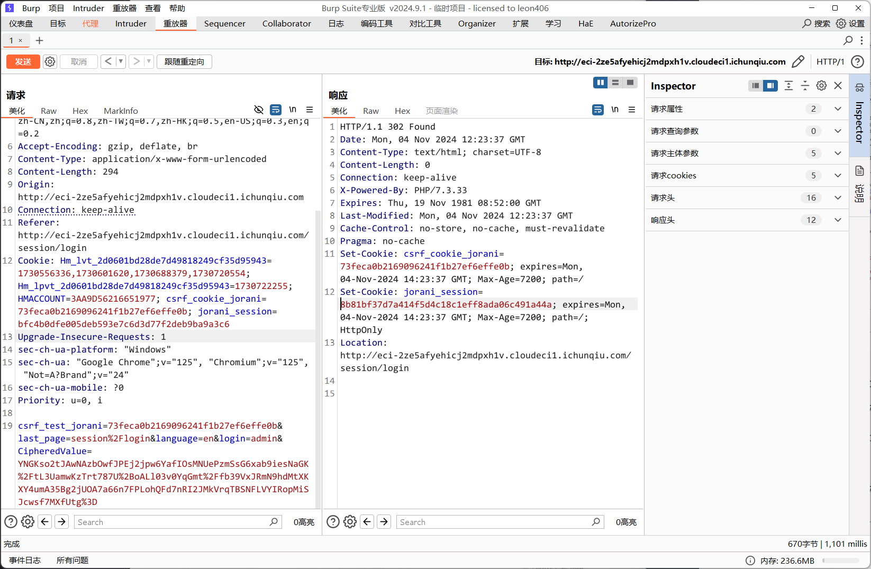871x569 pixels.
Task: Toggle hiding non-printable characters in request
Action: click(x=259, y=110)
